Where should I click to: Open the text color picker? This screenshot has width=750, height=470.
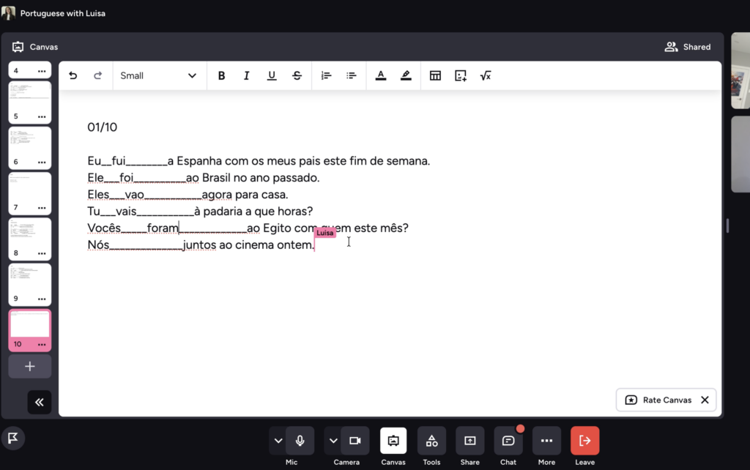(x=381, y=75)
